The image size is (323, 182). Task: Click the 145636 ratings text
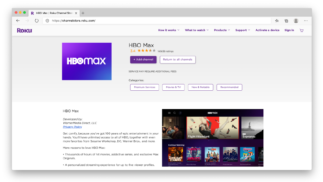coord(165,52)
